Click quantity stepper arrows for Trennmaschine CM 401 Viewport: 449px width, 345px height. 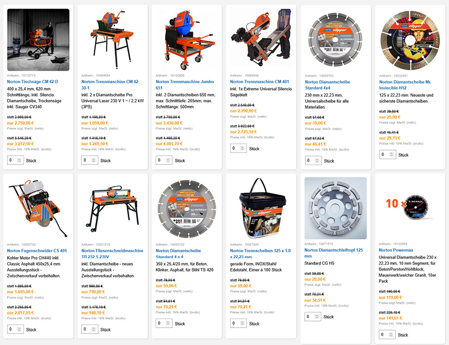point(242,148)
